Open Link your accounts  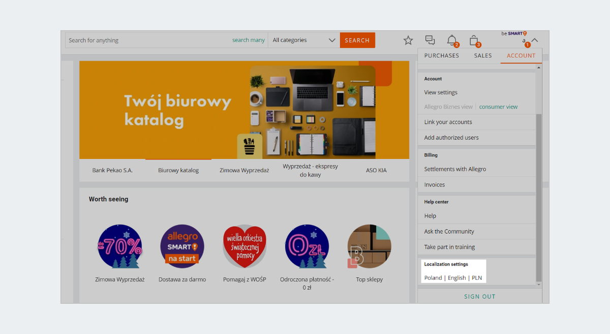click(x=448, y=122)
